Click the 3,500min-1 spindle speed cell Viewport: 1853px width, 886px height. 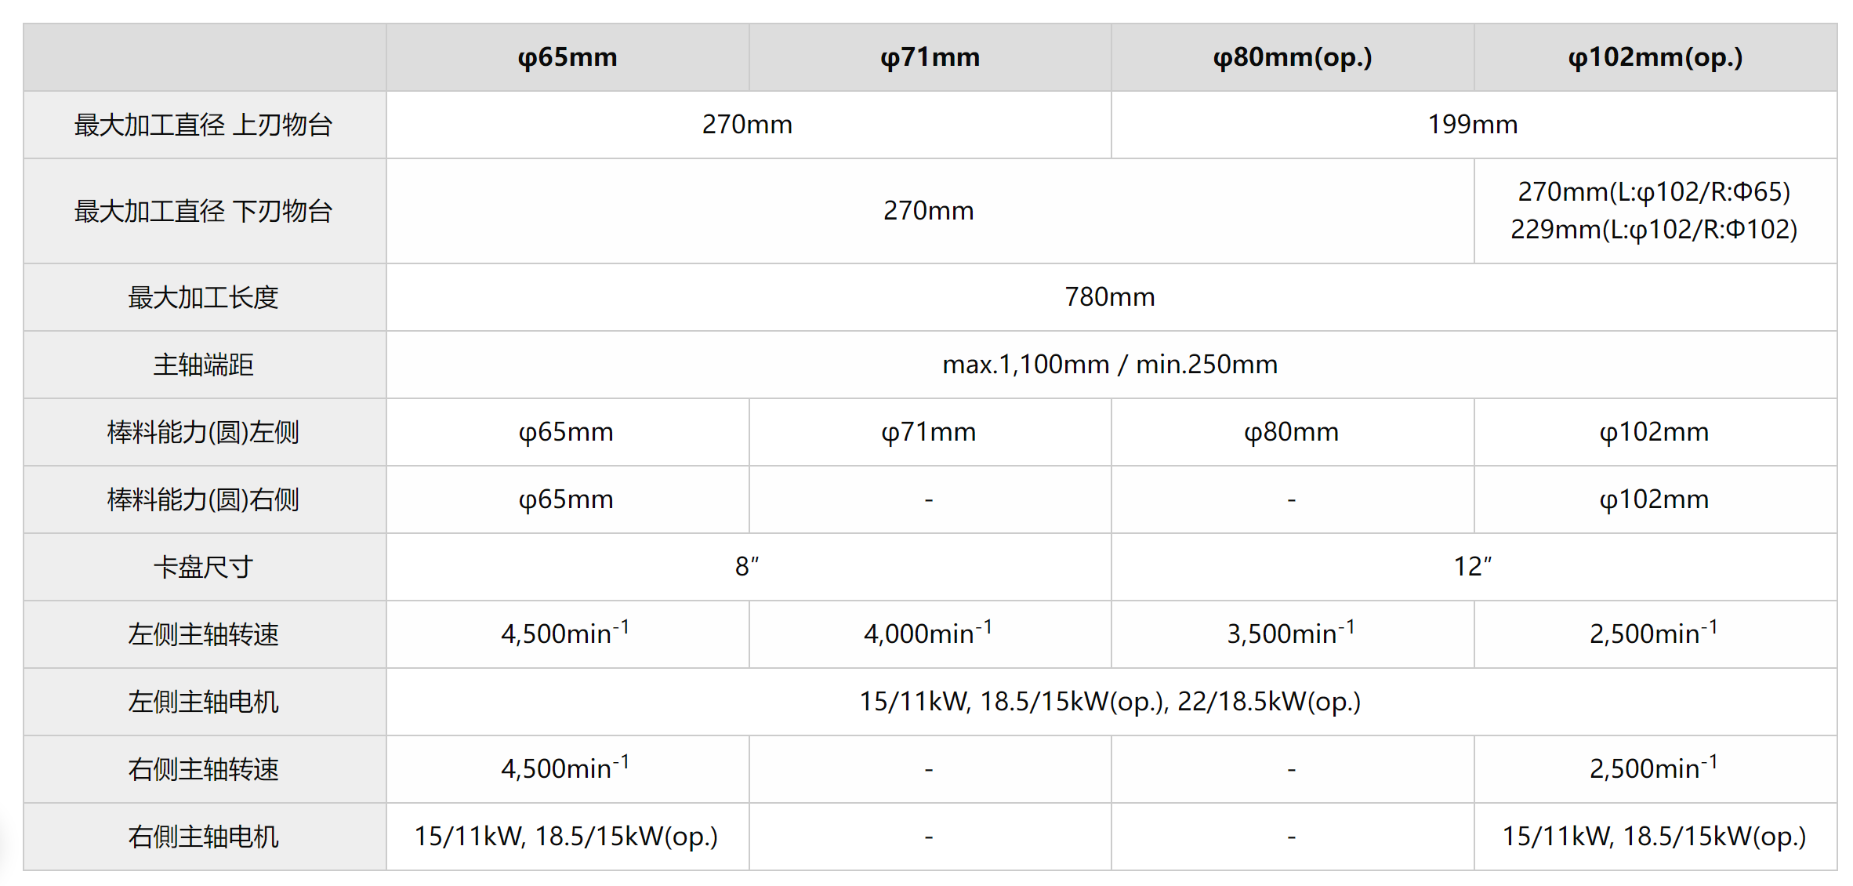(x=1290, y=634)
